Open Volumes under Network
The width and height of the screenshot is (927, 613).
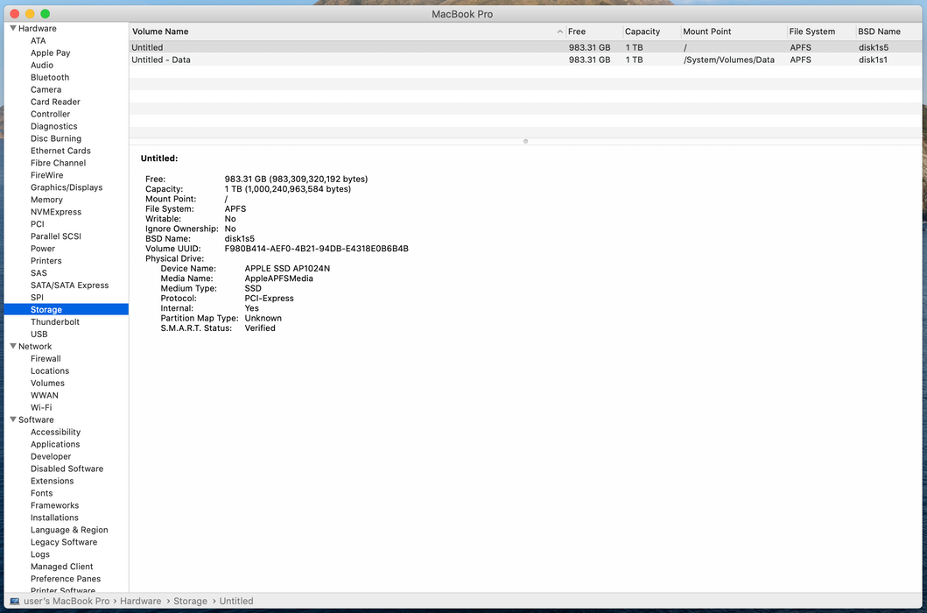coord(47,383)
